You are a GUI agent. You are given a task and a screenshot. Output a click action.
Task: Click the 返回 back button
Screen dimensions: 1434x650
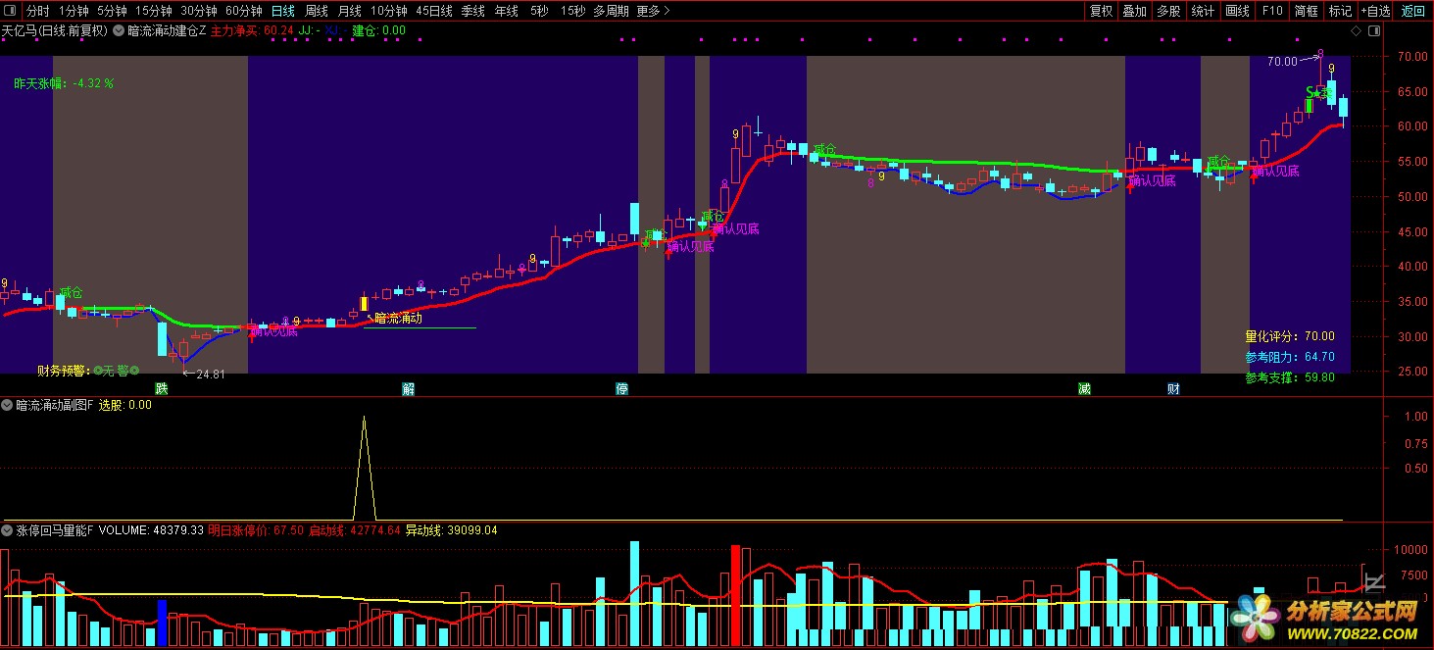pyautogui.click(x=1413, y=11)
